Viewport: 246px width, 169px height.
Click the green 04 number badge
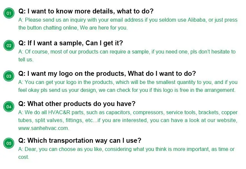tap(9, 107)
